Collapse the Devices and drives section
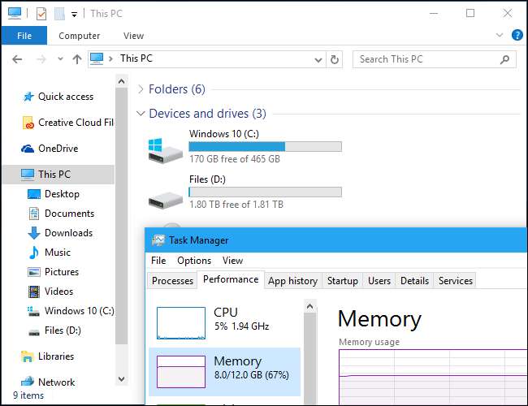Viewport: 528px width, 406px height. coord(141,114)
